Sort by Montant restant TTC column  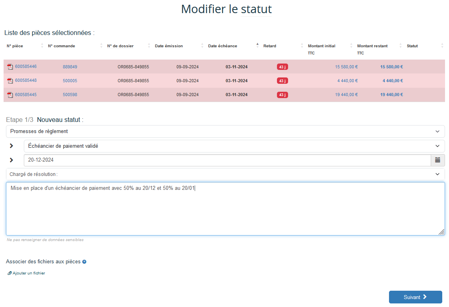401,46
